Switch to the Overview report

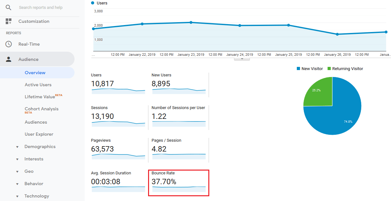35,73
